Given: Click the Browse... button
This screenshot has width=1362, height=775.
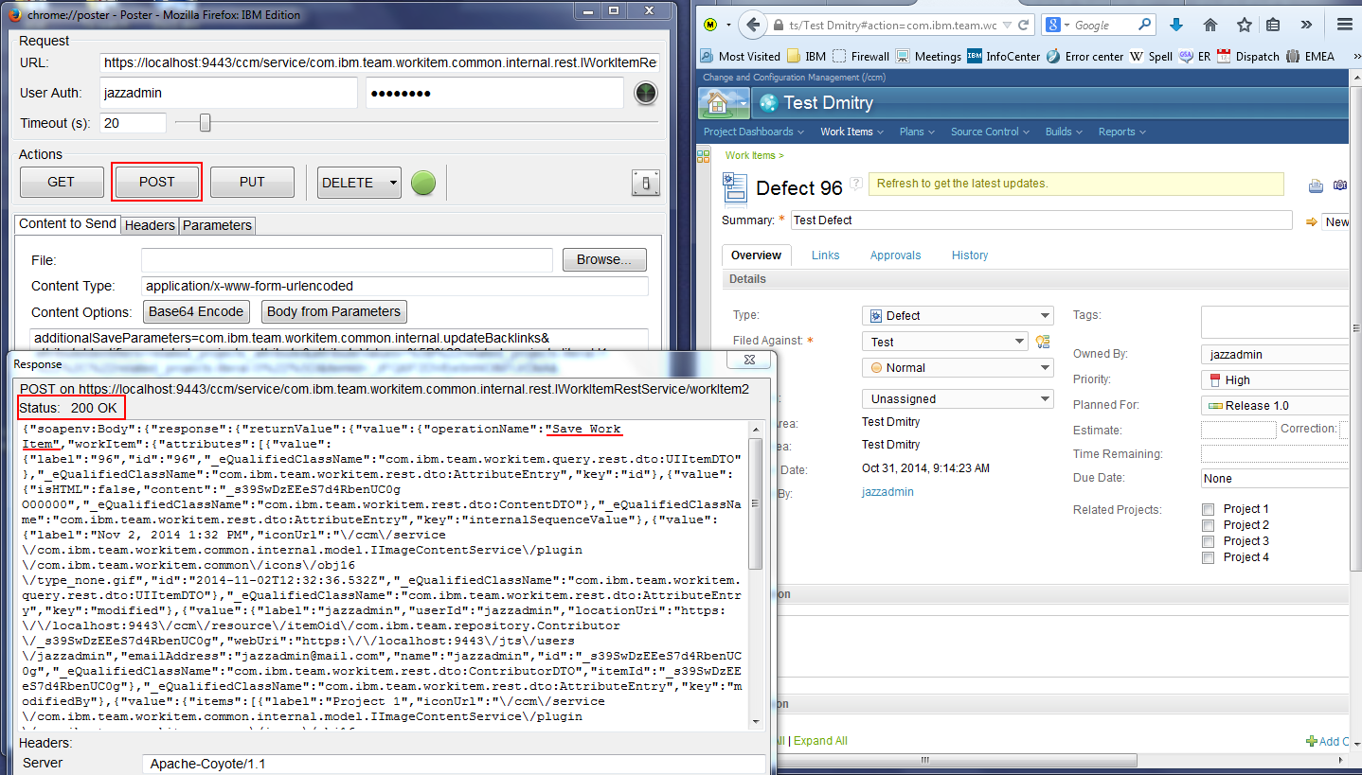Looking at the screenshot, I should [604, 259].
